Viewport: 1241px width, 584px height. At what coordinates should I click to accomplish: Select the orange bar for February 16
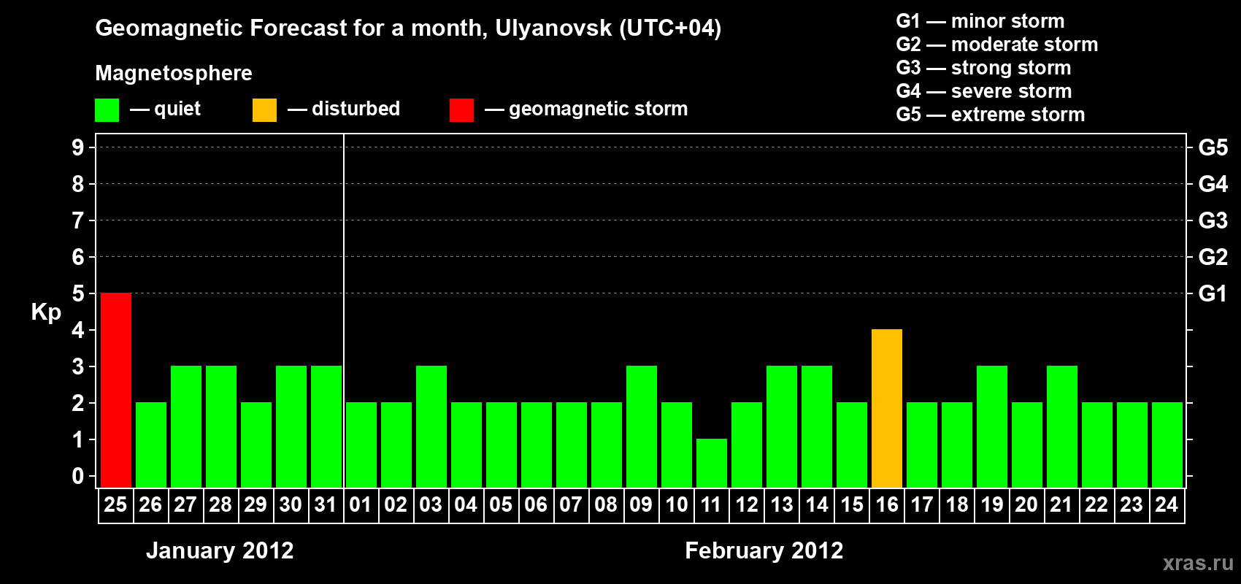coord(887,408)
